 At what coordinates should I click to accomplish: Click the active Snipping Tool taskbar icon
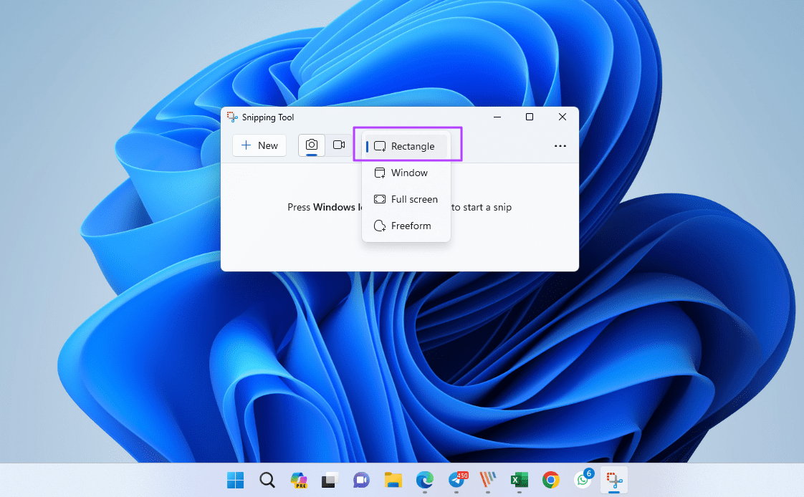[x=614, y=480]
